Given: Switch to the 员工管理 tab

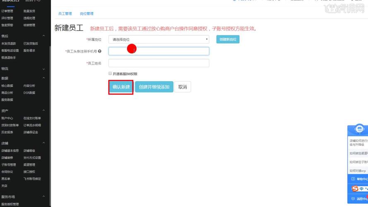Looking at the screenshot, I should pyautogui.click(x=65, y=14).
